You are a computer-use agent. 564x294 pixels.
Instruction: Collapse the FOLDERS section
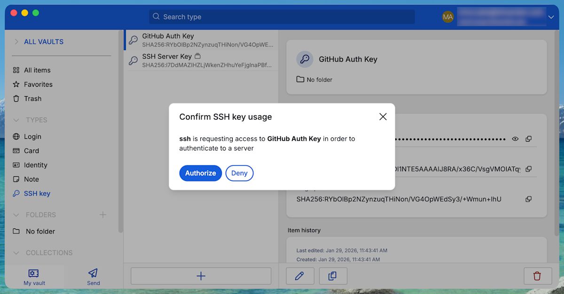click(x=16, y=215)
